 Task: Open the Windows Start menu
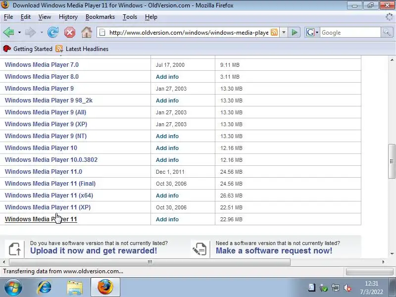[13, 288]
